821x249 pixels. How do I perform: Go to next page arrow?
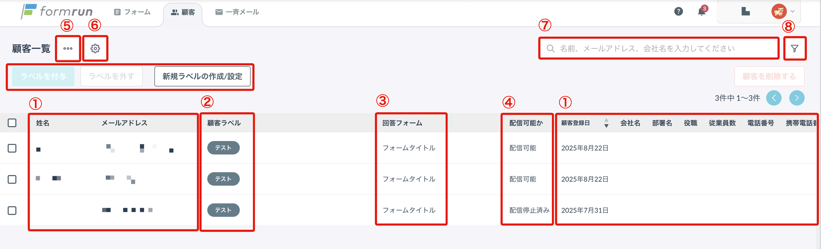pyautogui.click(x=797, y=98)
